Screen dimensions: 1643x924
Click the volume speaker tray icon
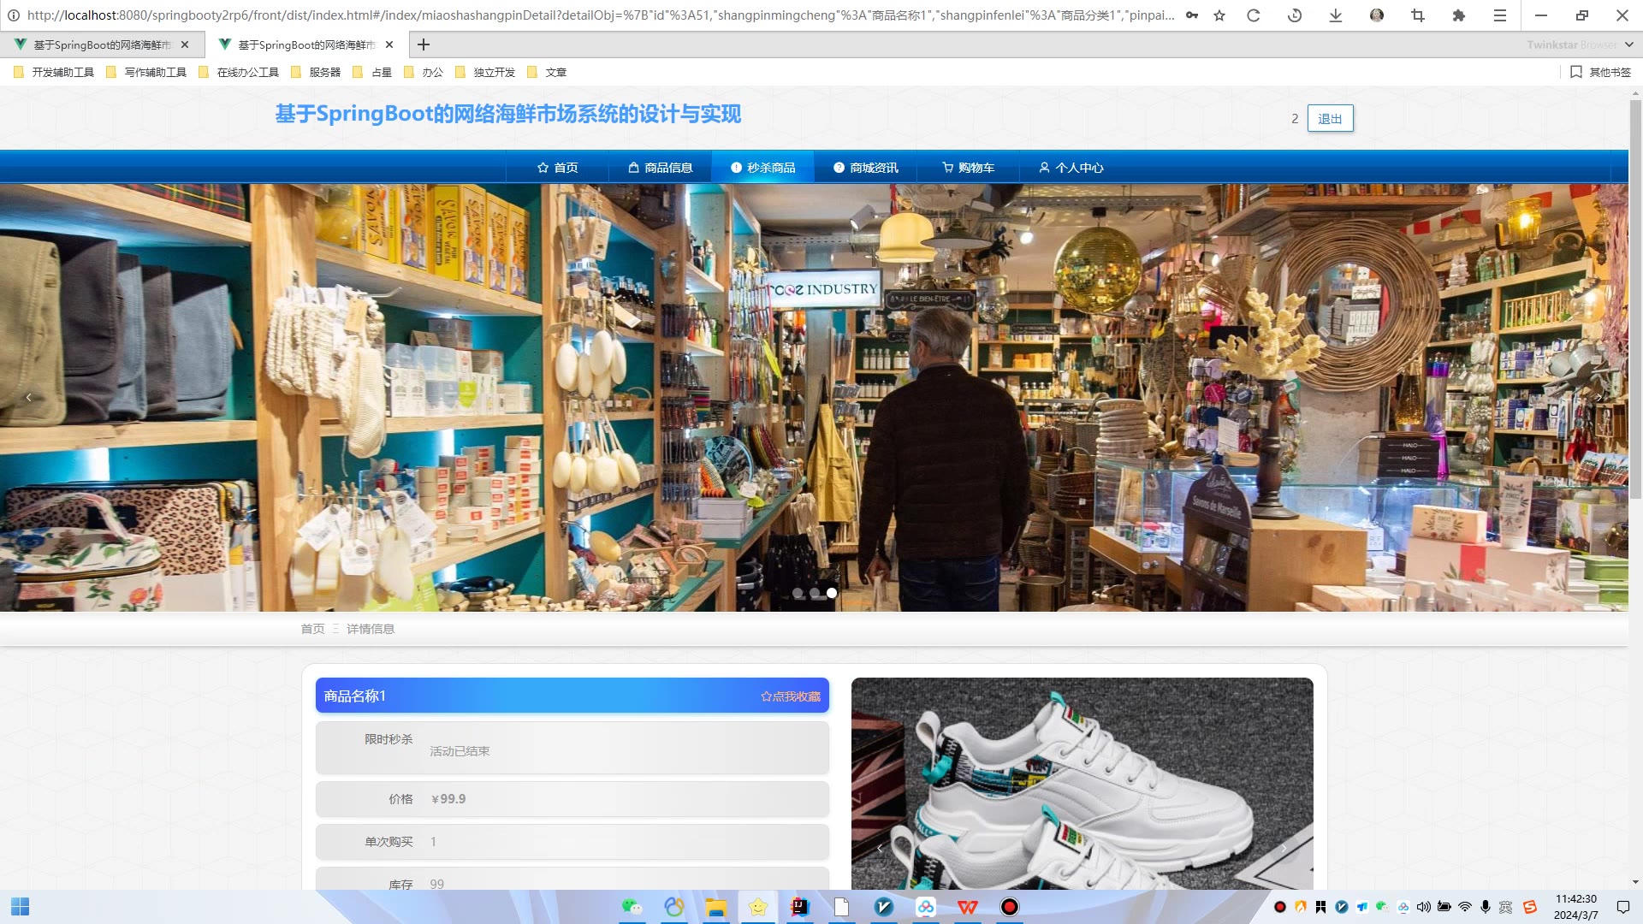1424,907
